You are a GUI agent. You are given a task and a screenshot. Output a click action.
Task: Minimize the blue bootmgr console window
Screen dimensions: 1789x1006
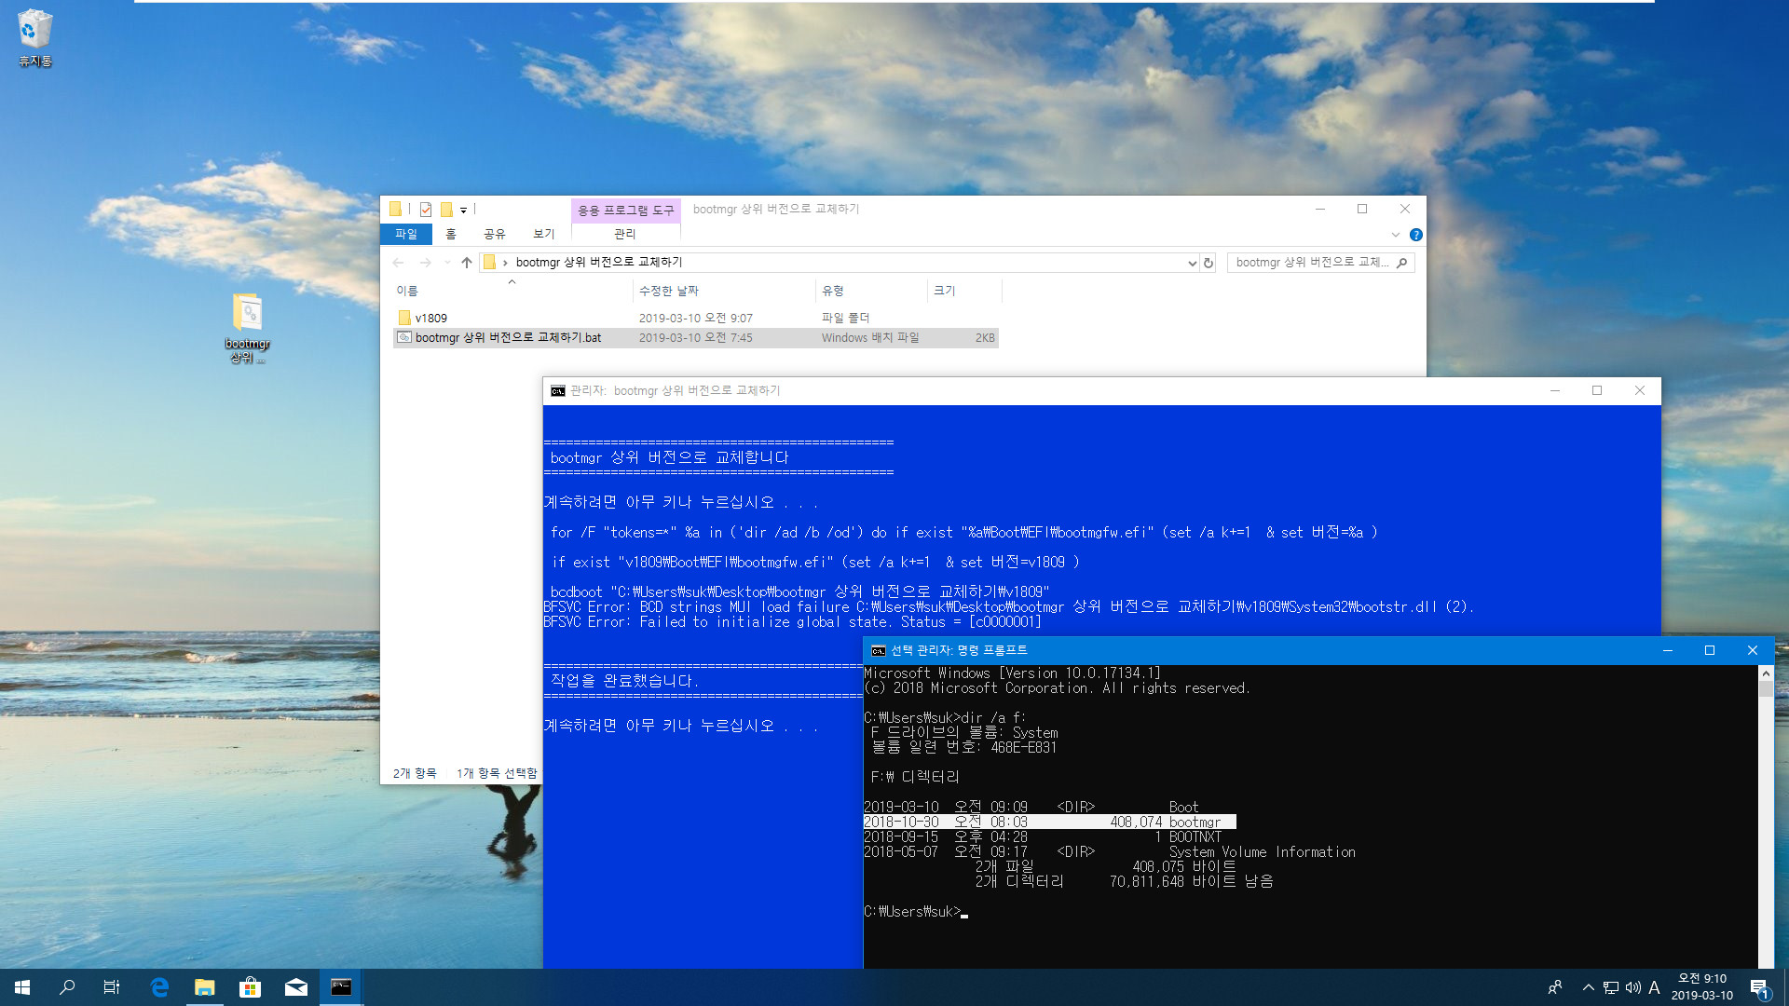pos(1554,391)
